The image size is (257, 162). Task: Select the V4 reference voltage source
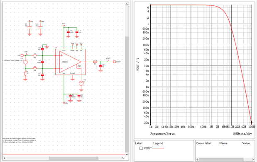tap(81, 83)
